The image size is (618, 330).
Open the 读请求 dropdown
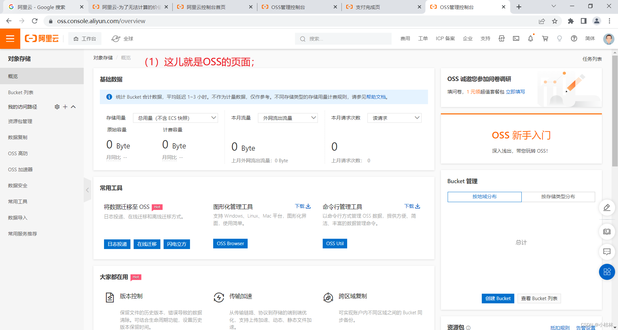pos(395,118)
